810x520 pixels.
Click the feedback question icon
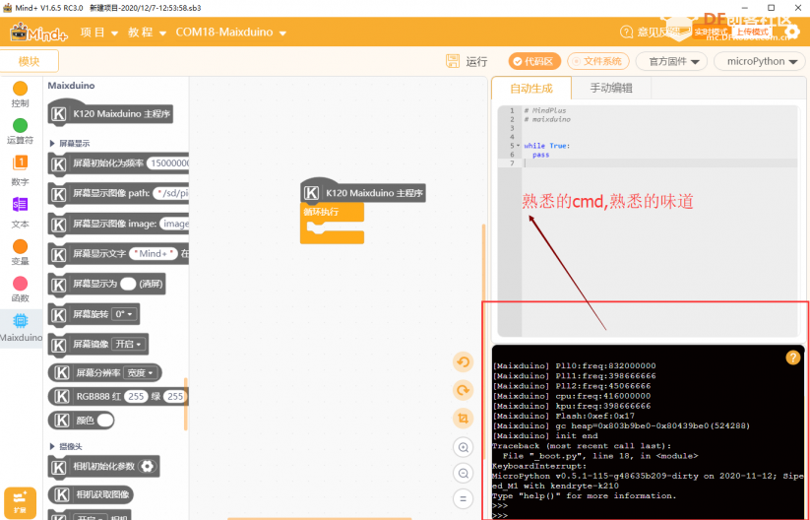626,32
